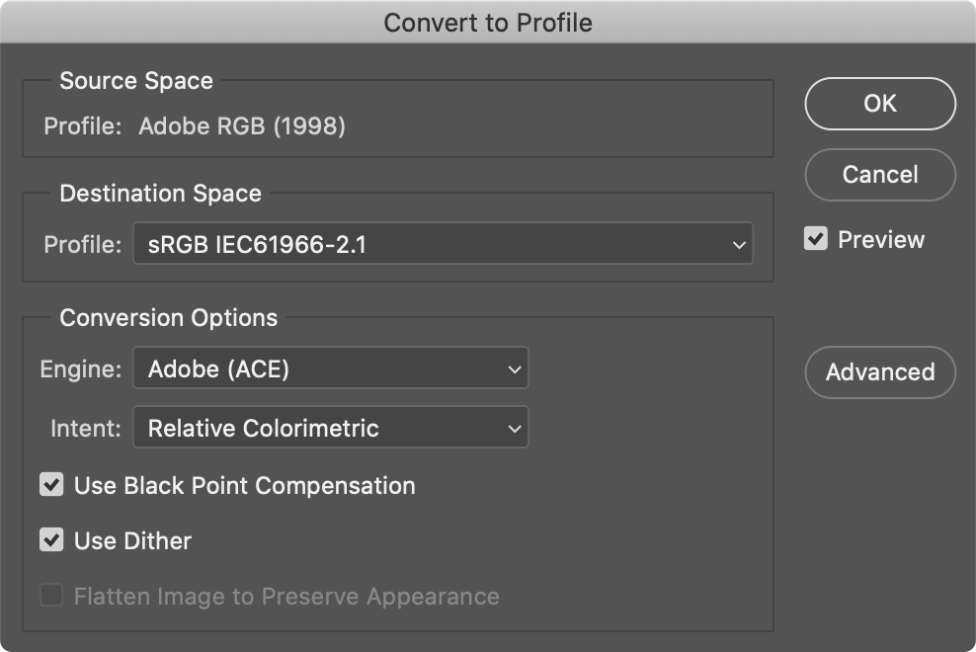Open the sRGB IEC61966-2.1 profile dropdown

point(443,244)
